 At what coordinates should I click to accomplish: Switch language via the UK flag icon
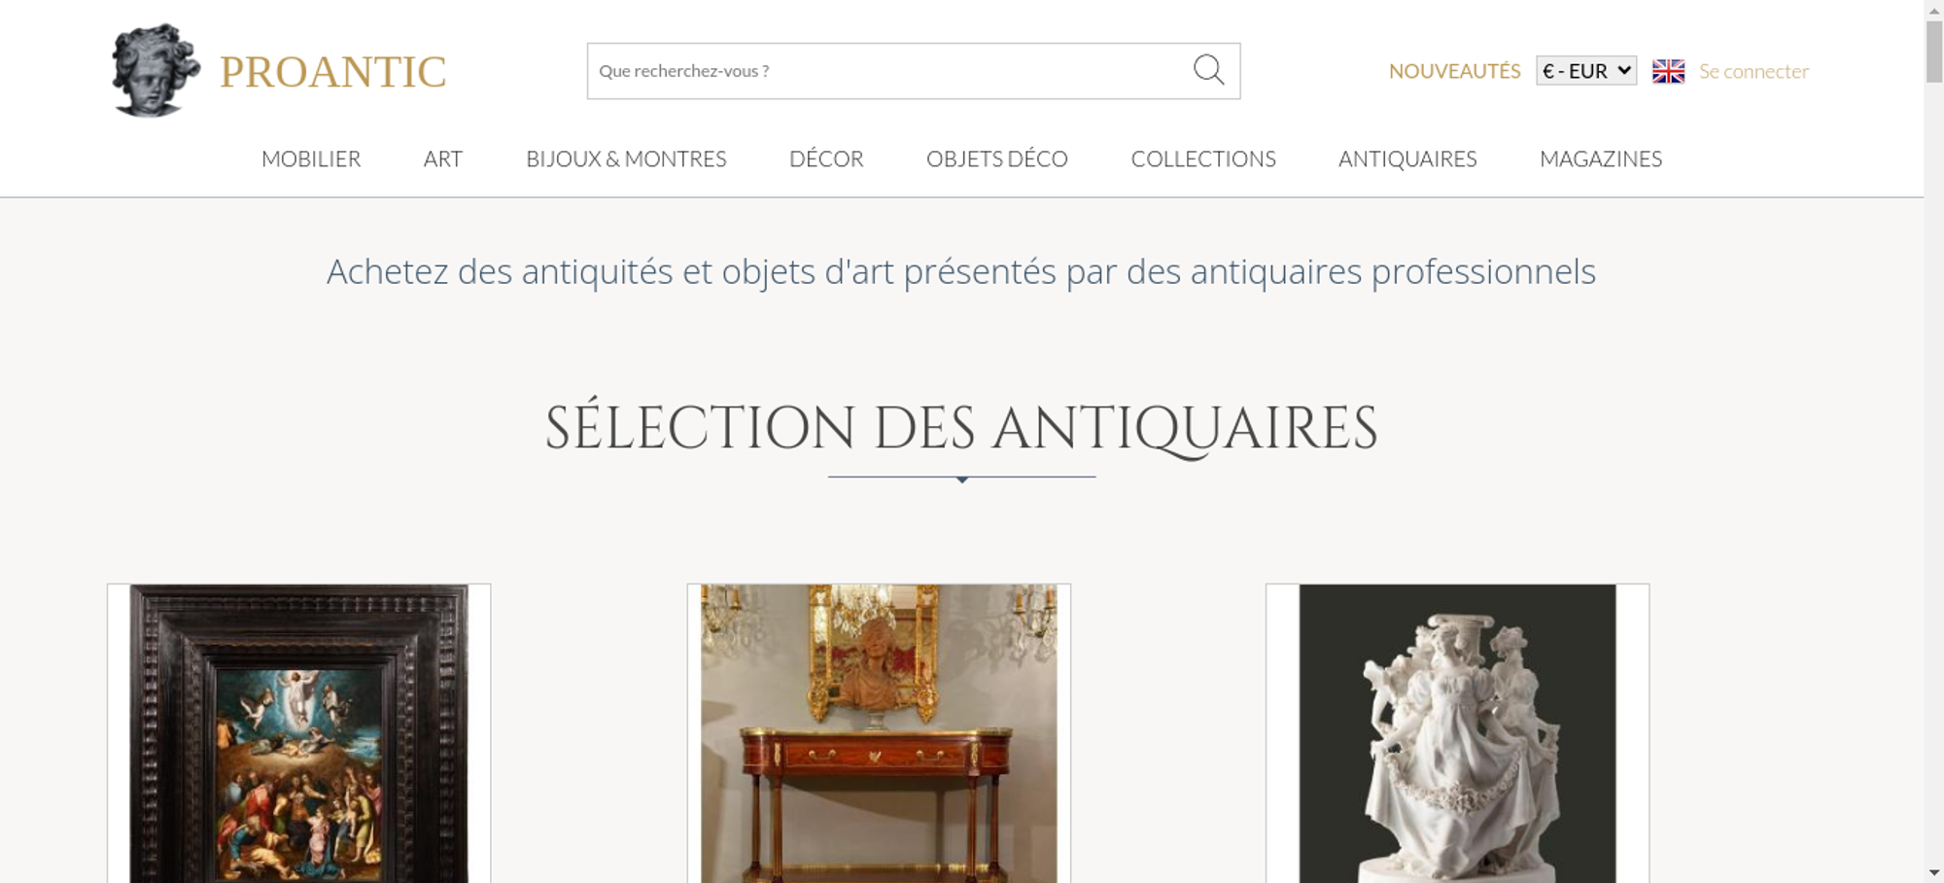[x=1668, y=71]
